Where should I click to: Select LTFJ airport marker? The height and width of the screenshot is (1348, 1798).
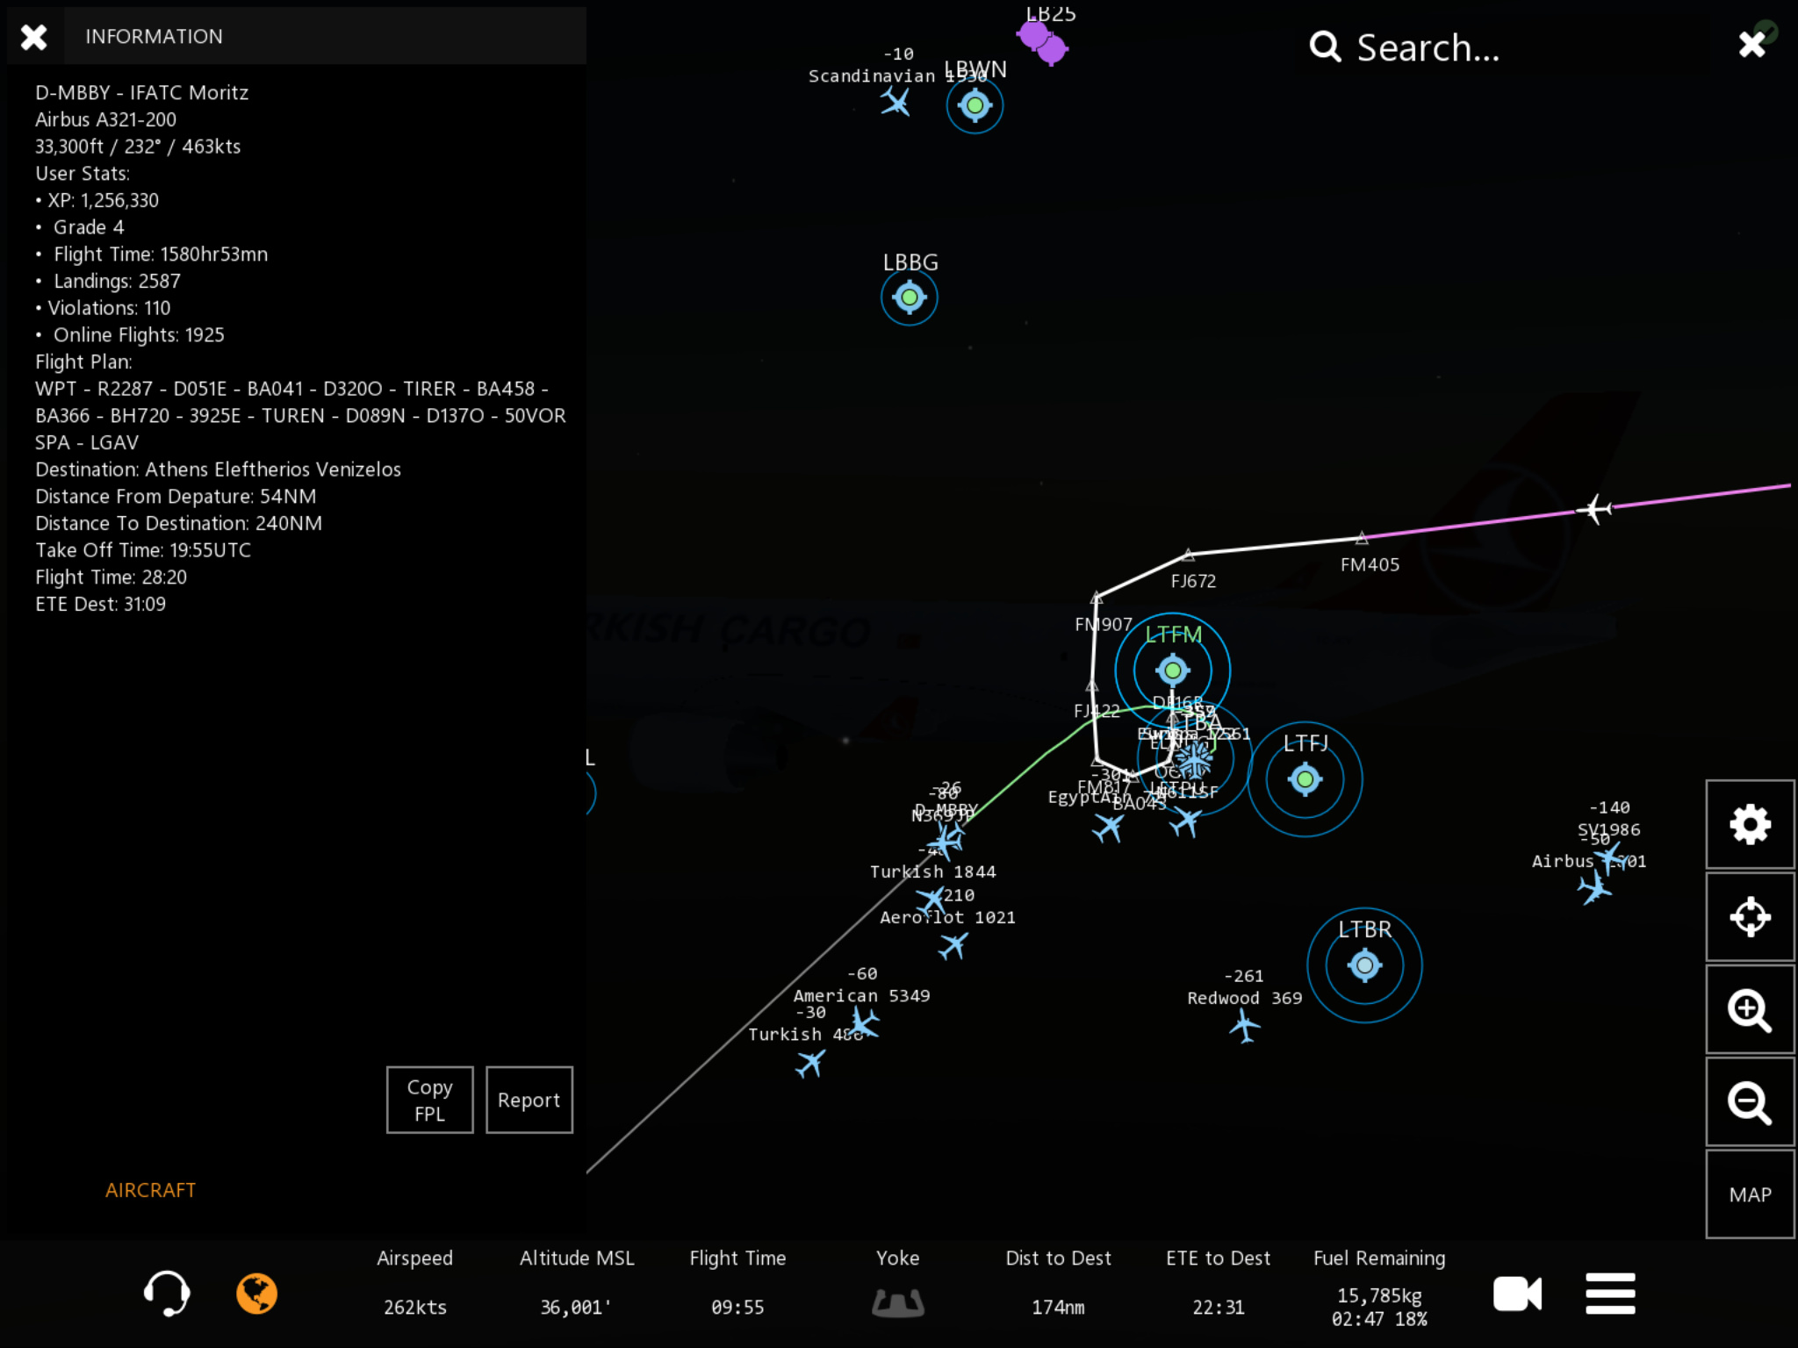pyautogui.click(x=1305, y=779)
